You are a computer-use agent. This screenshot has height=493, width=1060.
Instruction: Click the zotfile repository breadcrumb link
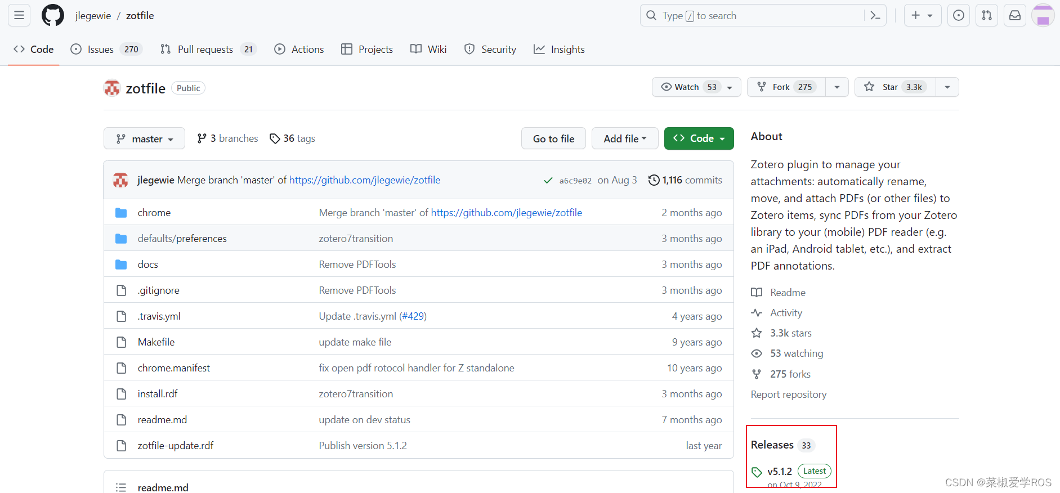(140, 16)
